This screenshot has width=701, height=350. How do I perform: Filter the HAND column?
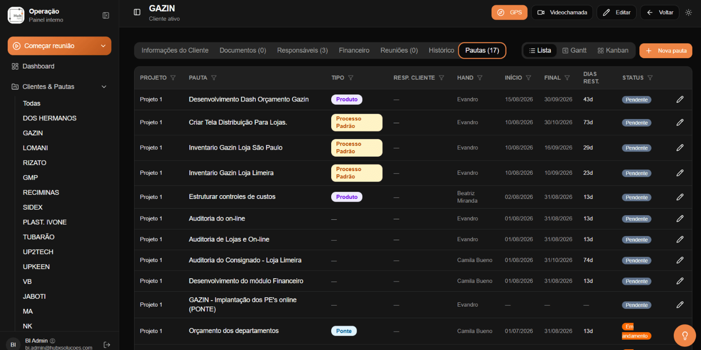(x=480, y=78)
